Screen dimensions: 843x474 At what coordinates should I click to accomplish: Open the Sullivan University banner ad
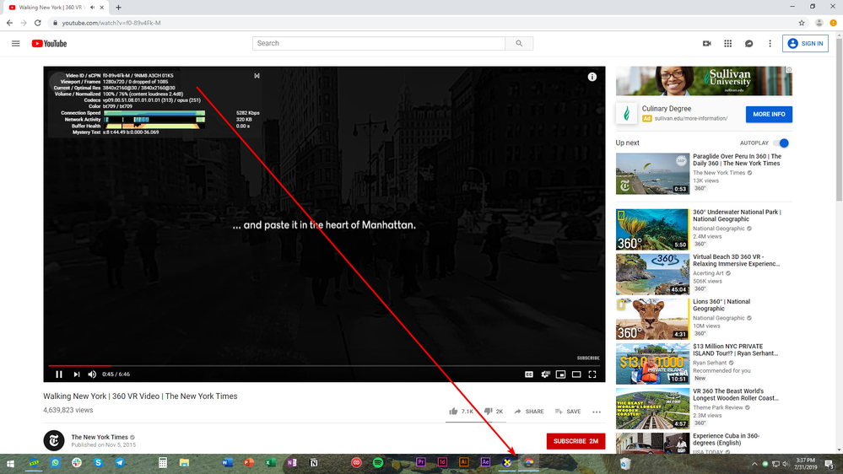[704, 81]
